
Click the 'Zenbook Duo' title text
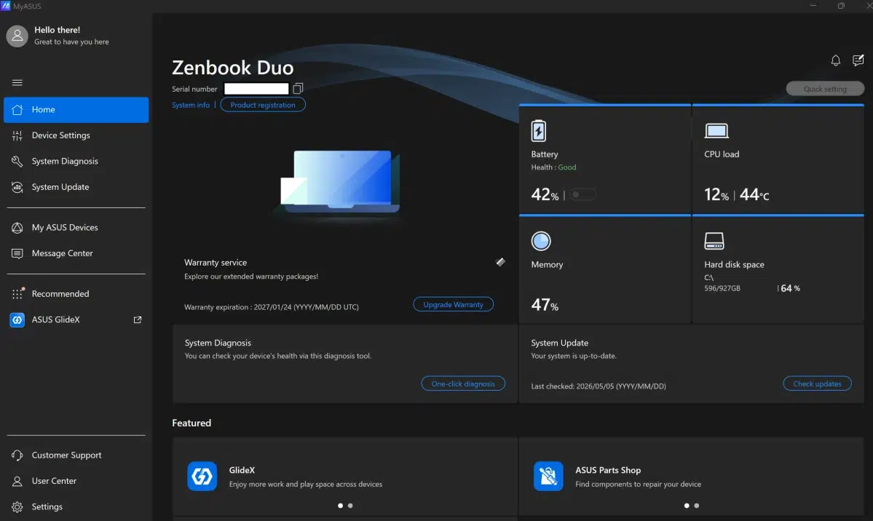[x=233, y=68]
